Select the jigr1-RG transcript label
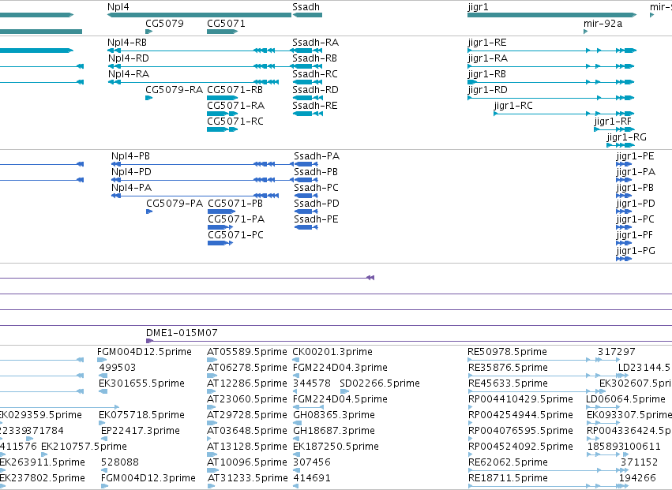Screen dimensions: 672x490 coord(626,138)
